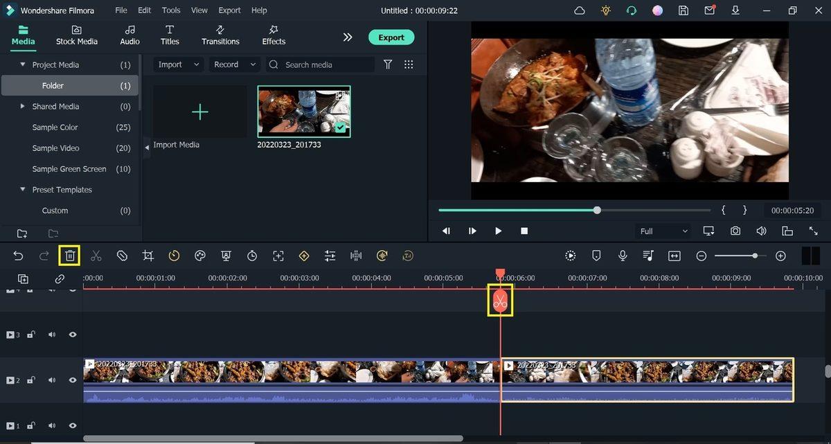831x444 pixels.
Task: Open the Speed adjustment tool in the toolbar
Action: (174, 256)
